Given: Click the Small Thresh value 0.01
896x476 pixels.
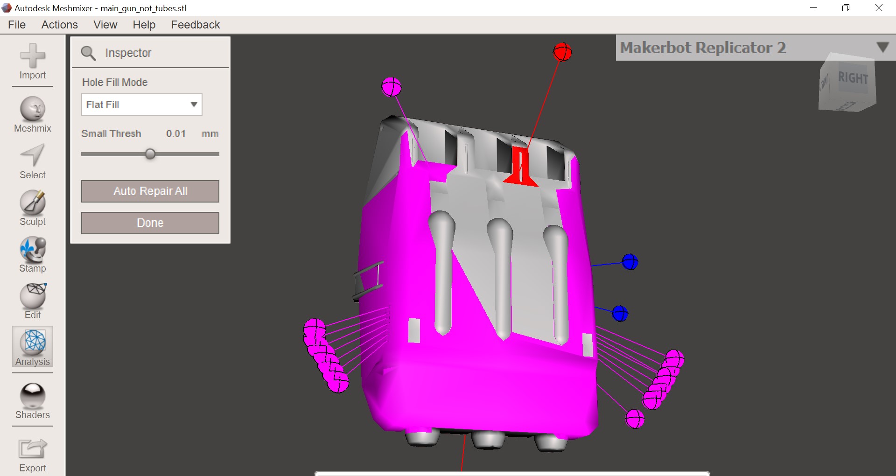Looking at the screenshot, I should (176, 134).
